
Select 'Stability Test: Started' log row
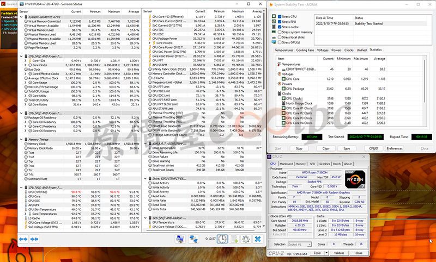pos(371,23)
